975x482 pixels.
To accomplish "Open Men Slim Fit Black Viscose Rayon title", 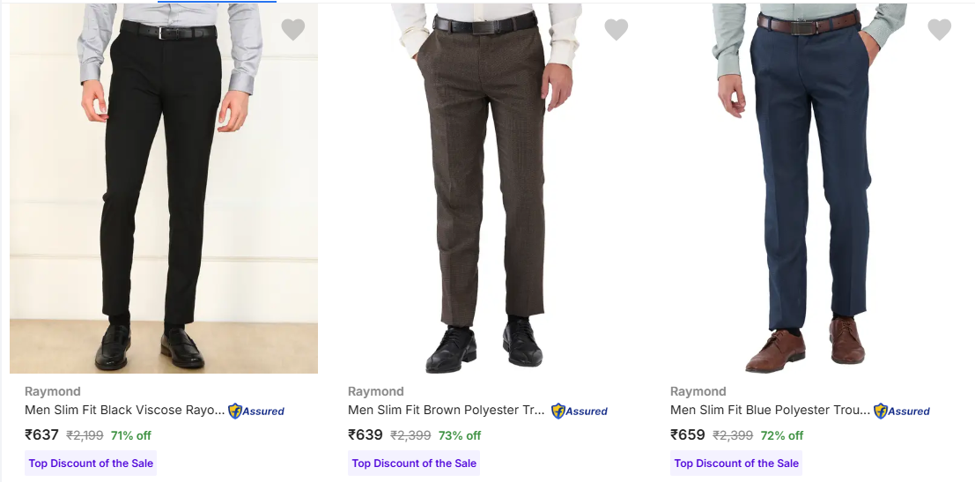I will tap(124, 410).
